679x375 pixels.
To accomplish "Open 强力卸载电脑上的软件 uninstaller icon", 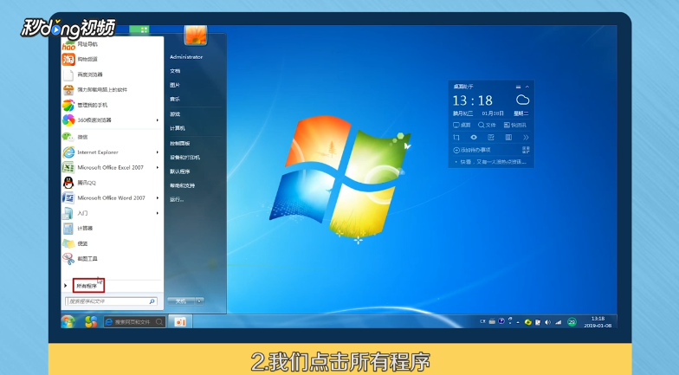I will tap(68, 90).
